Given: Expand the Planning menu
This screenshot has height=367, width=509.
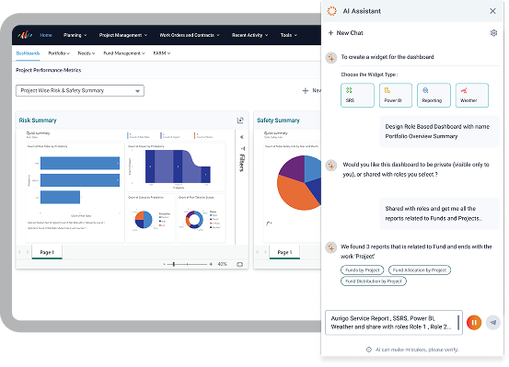Looking at the screenshot, I should [75, 35].
